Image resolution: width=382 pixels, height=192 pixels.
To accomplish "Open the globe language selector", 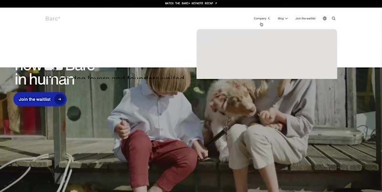I will point(325,19).
